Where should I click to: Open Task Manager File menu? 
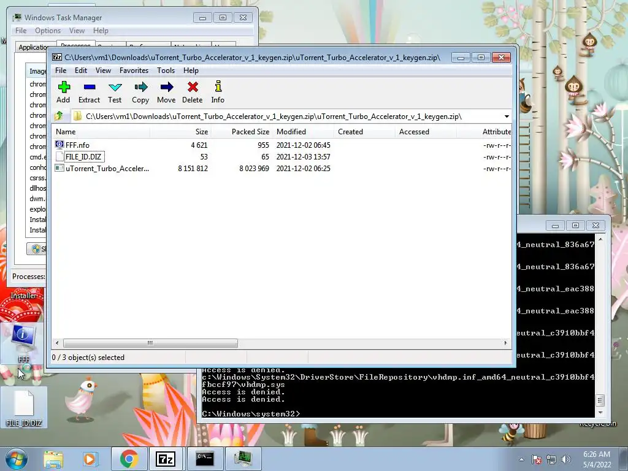pyautogui.click(x=21, y=31)
